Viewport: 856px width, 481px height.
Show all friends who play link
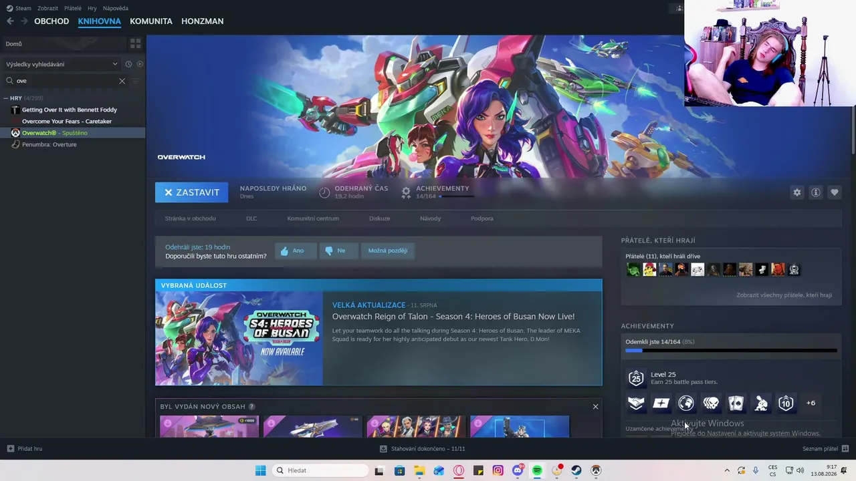pyautogui.click(x=784, y=295)
